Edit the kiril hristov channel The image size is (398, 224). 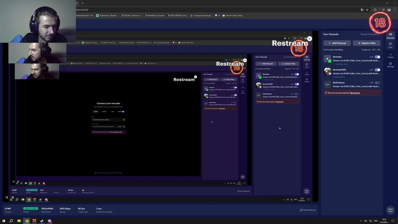point(372,83)
